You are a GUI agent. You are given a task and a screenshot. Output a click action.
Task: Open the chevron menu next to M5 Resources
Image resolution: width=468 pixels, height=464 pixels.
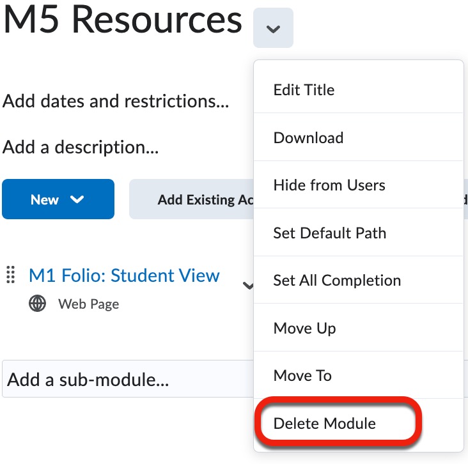tap(273, 28)
